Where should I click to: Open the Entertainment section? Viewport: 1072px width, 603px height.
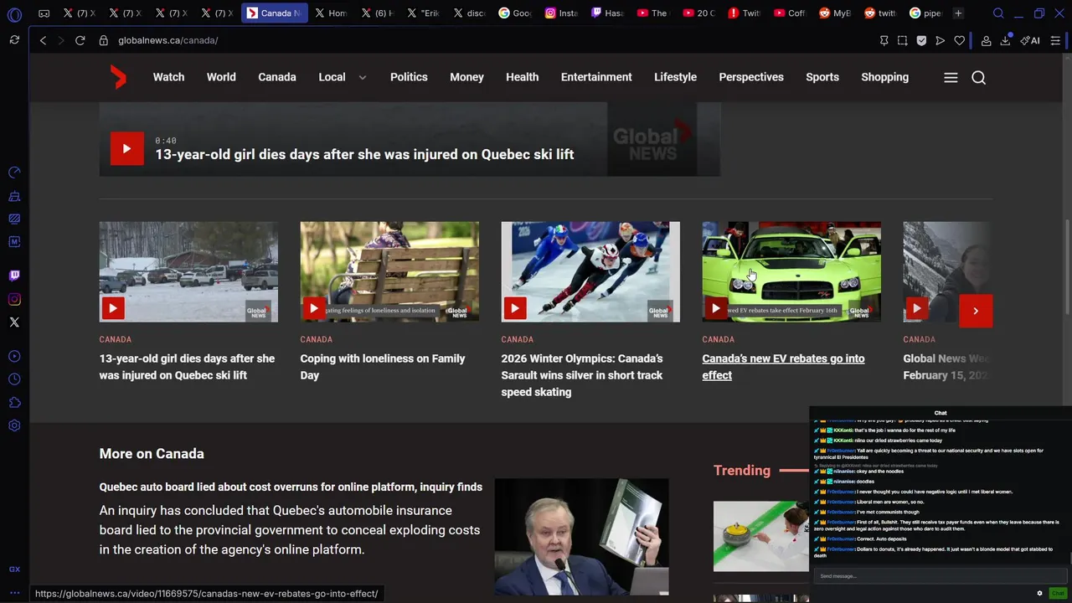pyautogui.click(x=596, y=77)
